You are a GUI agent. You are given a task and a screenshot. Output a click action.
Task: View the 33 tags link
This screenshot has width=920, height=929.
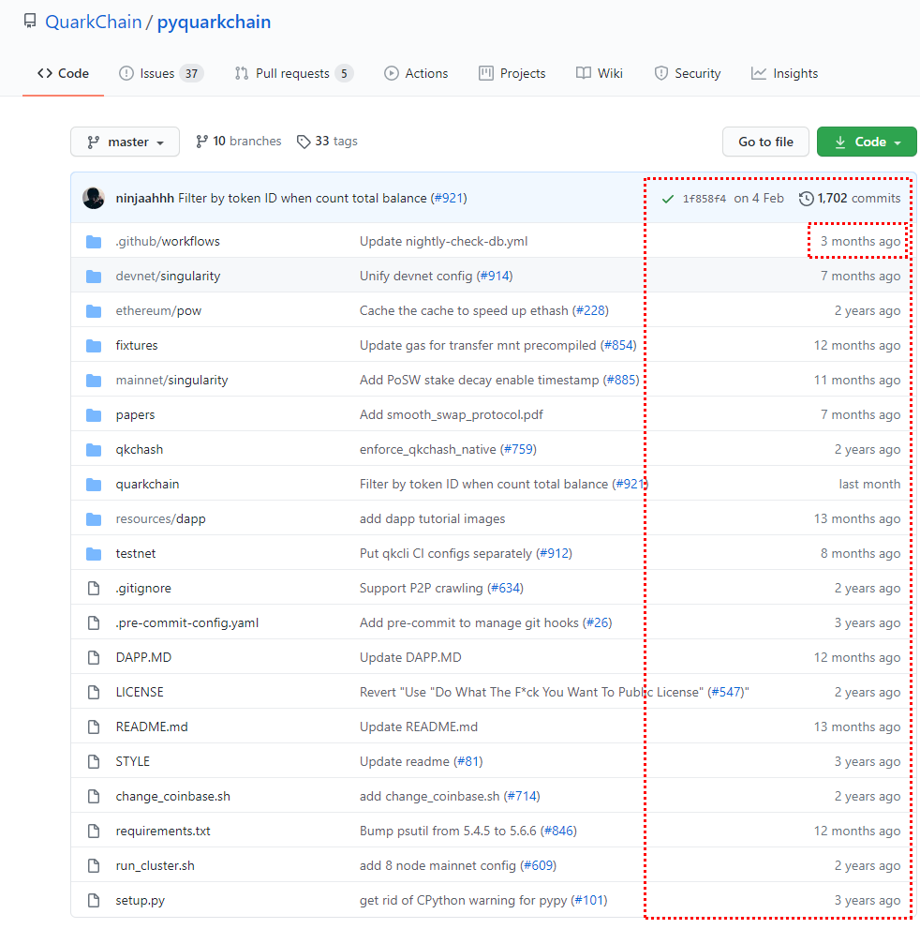(x=327, y=141)
